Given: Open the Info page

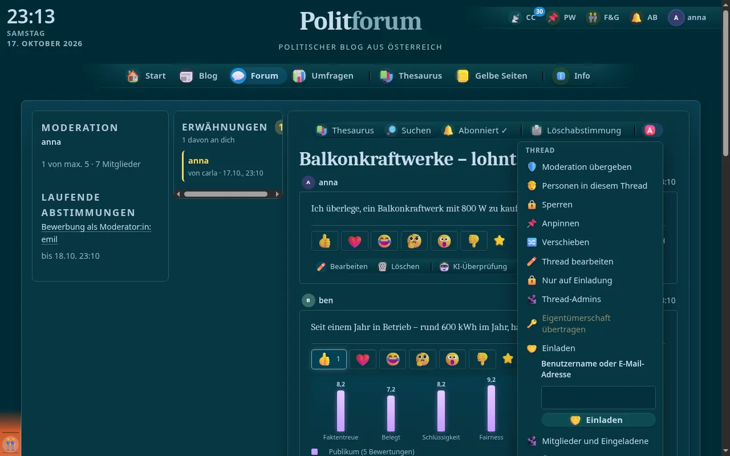Looking at the screenshot, I should (x=573, y=76).
